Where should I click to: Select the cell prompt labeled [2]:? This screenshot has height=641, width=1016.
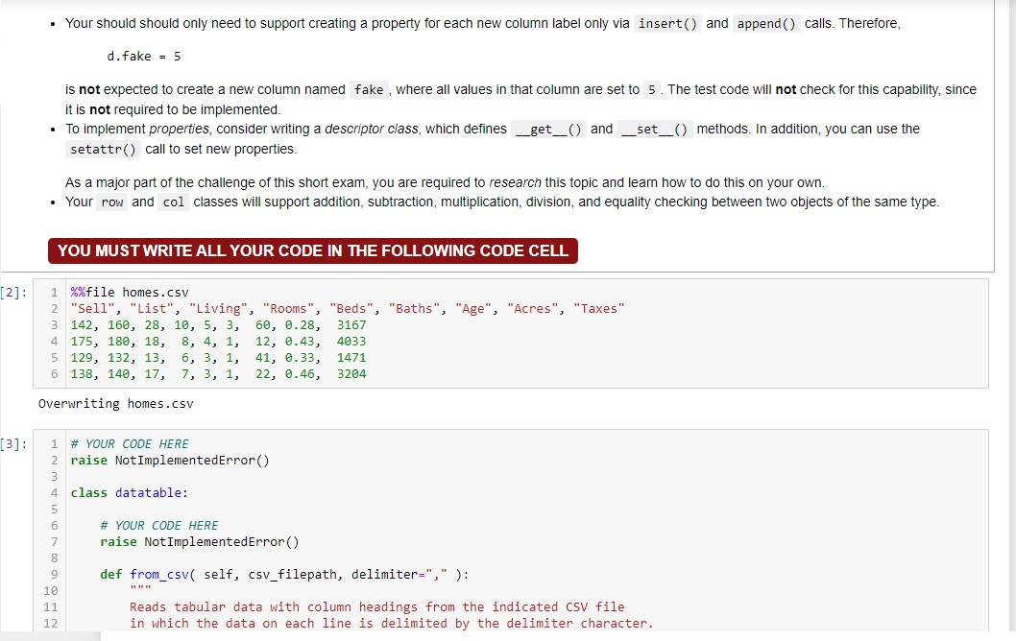13,293
